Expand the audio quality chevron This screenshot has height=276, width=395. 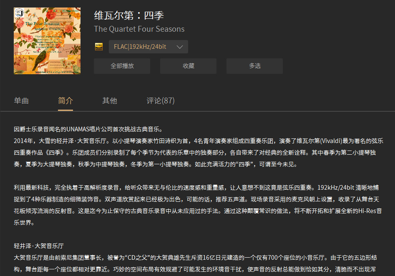181,46
